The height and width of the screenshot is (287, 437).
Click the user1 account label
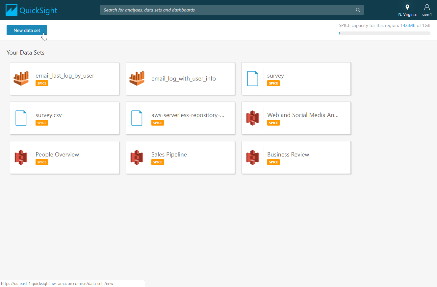click(427, 14)
